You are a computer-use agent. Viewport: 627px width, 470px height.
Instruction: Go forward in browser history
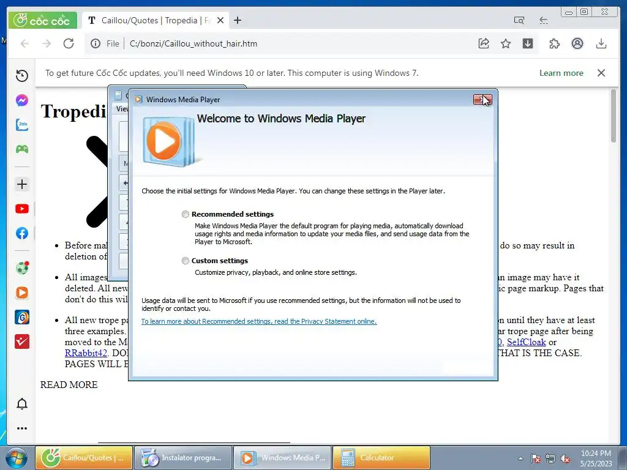(x=47, y=43)
